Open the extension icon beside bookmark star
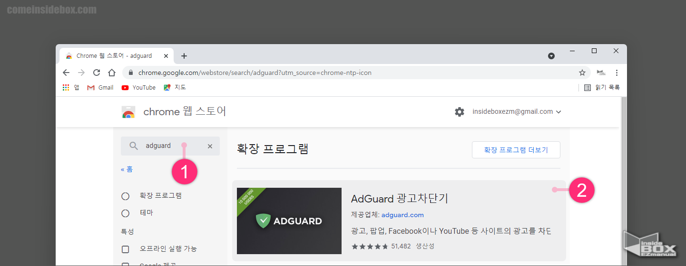 pos(601,73)
